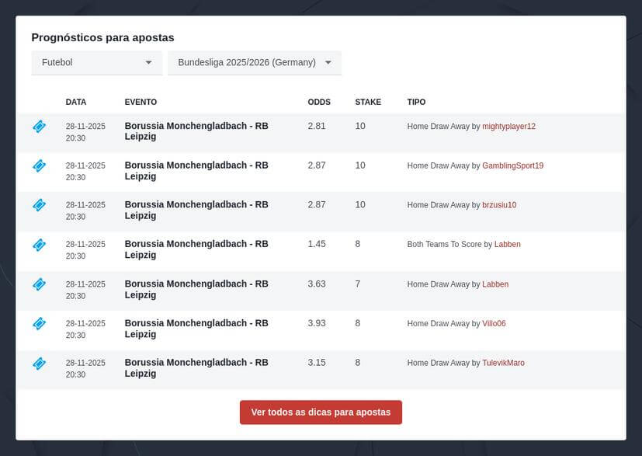Open the Villo06 tipster profile
The width and height of the screenshot is (642, 456).
tap(494, 324)
